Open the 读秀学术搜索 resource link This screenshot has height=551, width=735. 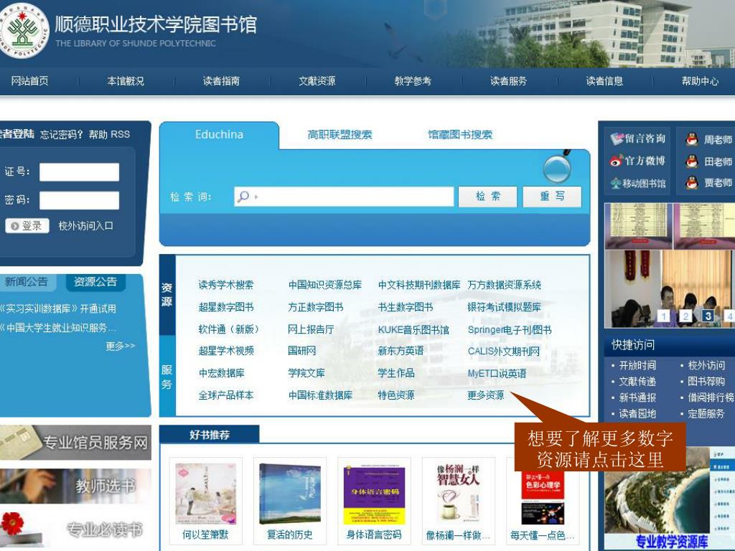click(226, 285)
